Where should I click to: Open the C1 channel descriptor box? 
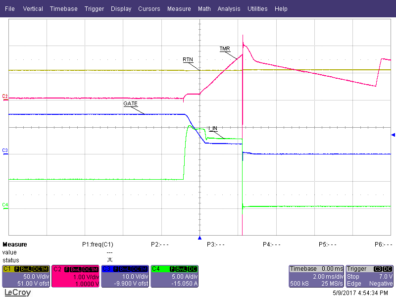coord(26,276)
